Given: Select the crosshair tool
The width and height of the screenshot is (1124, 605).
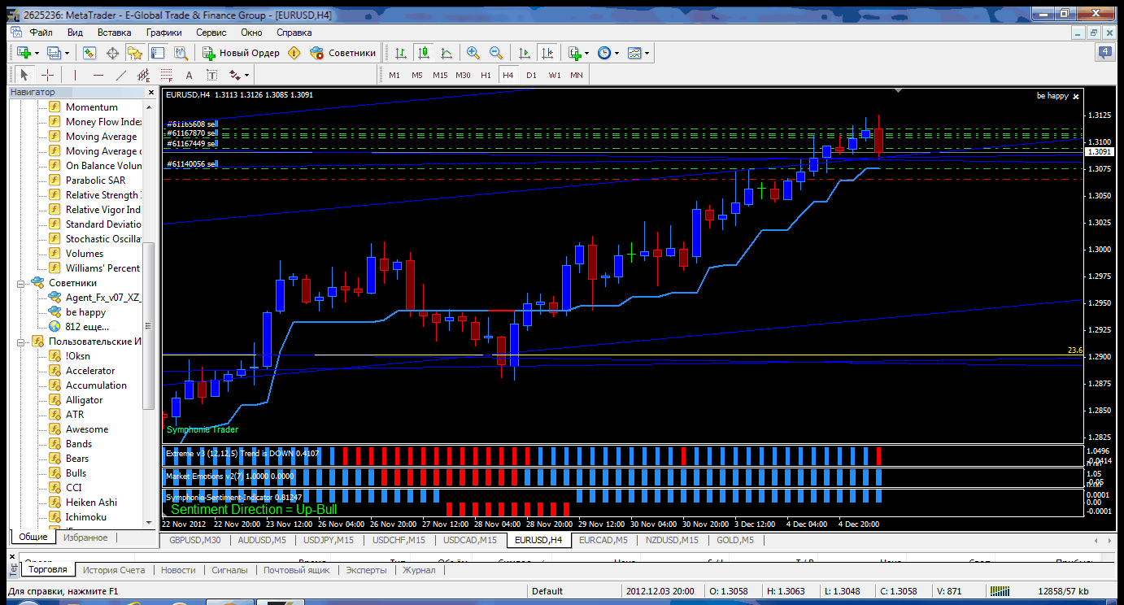Looking at the screenshot, I should [x=47, y=75].
